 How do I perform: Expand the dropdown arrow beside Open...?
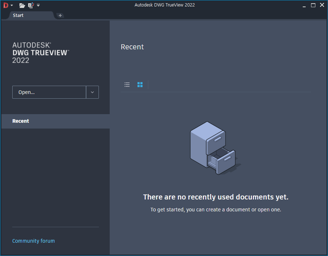(92, 92)
